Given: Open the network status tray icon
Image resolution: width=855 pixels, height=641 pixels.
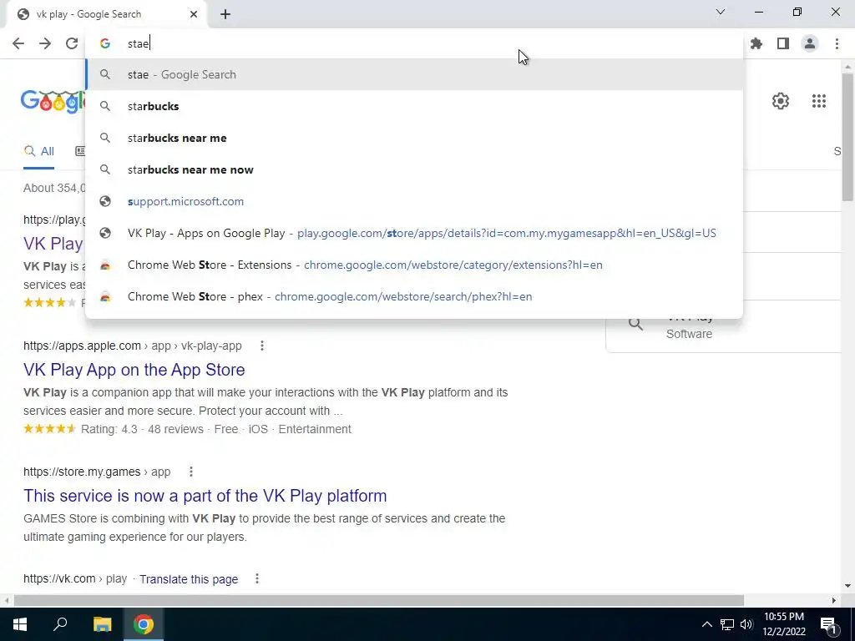Looking at the screenshot, I should coord(727,624).
